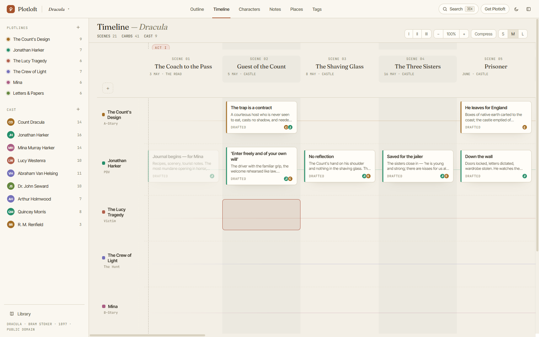Image resolution: width=539 pixels, height=337 pixels.
Task: Toggle the sidebar panel icon
Action: (529, 9)
